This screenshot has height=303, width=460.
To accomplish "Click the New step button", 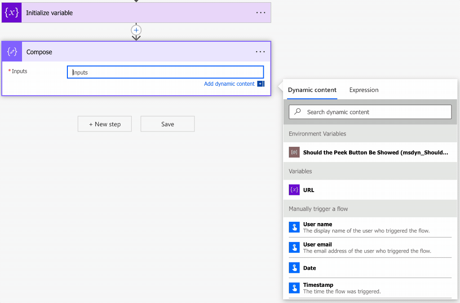I will point(105,124).
